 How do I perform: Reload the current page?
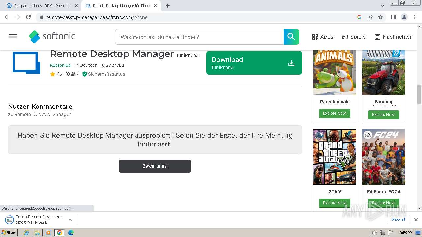(28, 17)
